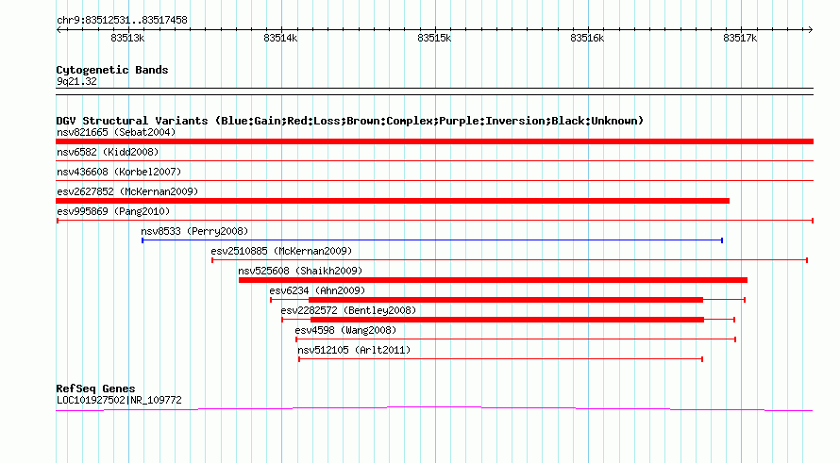Click the nsv821665 (Sebat2004) variant label
840x463 pixels.
(116, 132)
